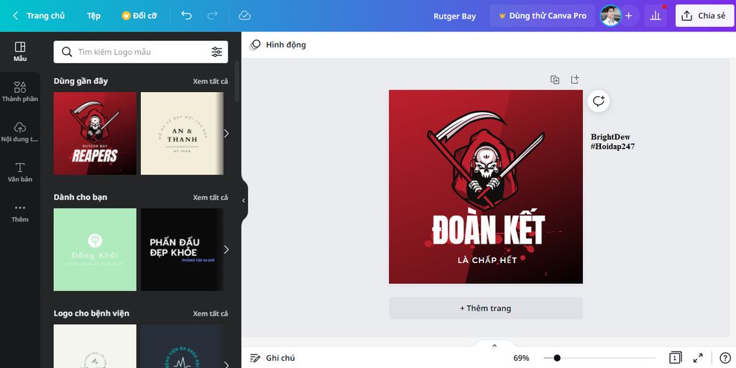Open the insights chart icon

pyautogui.click(x=655, y=16)
